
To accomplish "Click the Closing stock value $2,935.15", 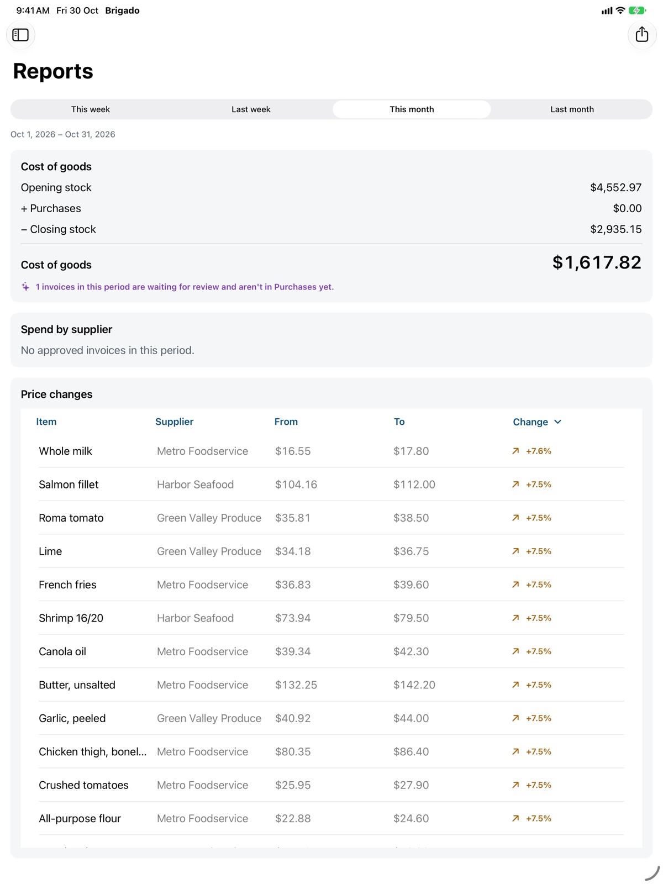I will [x=616, y=229].
